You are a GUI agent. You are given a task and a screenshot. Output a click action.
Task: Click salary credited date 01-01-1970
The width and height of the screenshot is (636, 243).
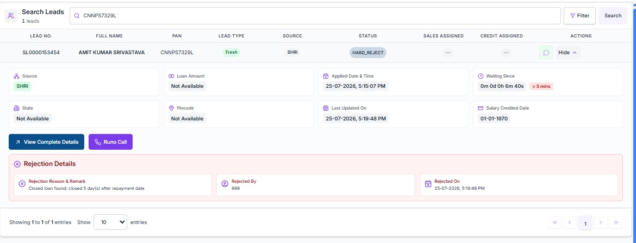(x=494, y=119)
